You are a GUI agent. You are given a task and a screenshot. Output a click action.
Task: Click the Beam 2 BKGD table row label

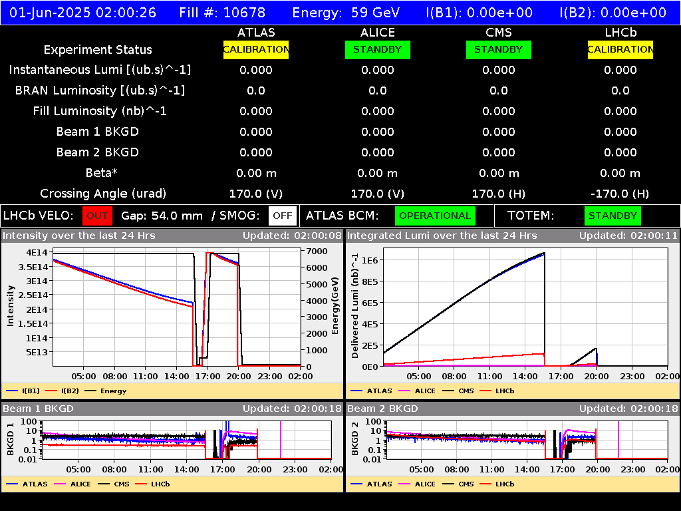(x=98, y=152)
